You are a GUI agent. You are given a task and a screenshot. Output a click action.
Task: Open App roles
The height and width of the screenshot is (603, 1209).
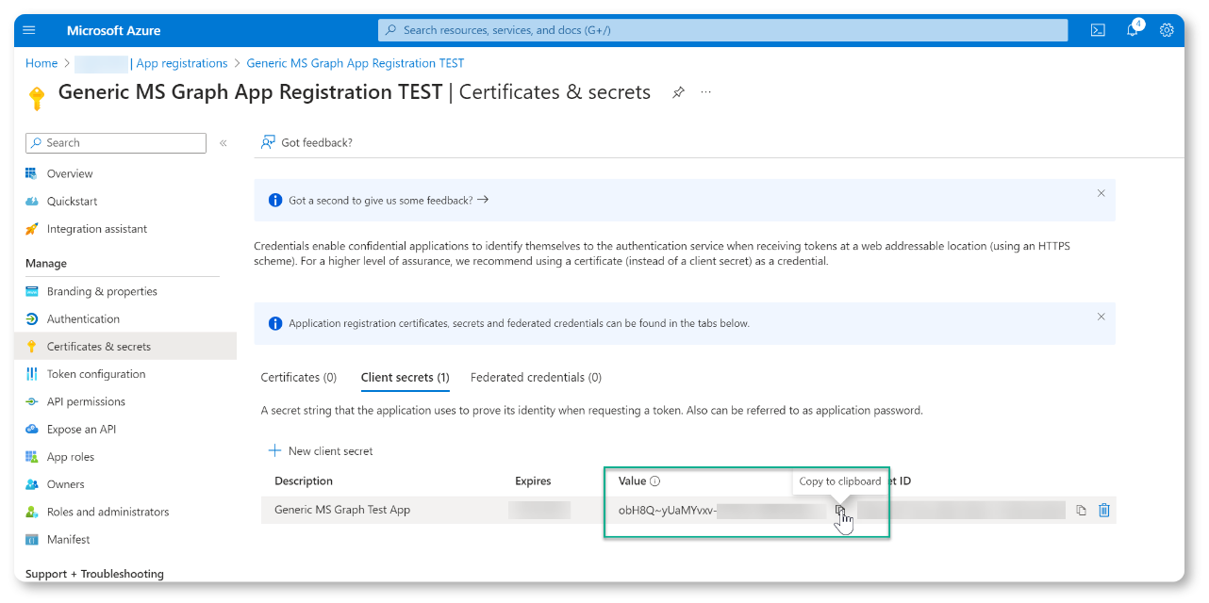pos(71,457)
